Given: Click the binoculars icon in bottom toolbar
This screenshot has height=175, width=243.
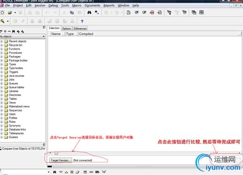Looking at the screenshot, I should click(55, 172).
